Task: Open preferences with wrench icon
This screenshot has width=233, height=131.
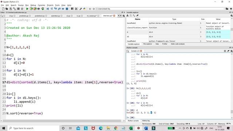Action: [x=81, y=9]
